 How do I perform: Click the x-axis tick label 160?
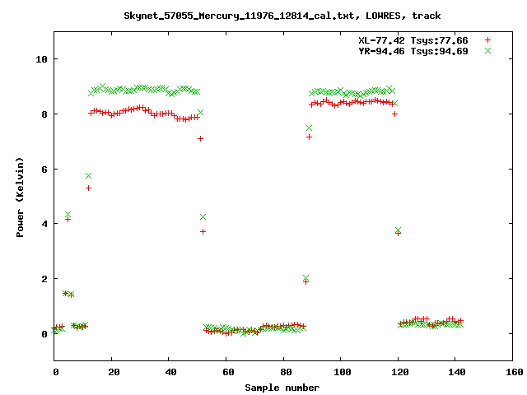pos(514,372)
